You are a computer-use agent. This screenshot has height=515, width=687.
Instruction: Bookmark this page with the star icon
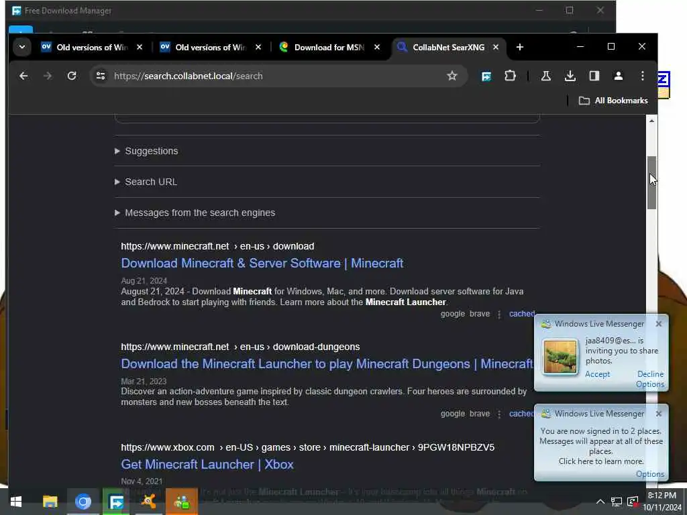(452, 76)
